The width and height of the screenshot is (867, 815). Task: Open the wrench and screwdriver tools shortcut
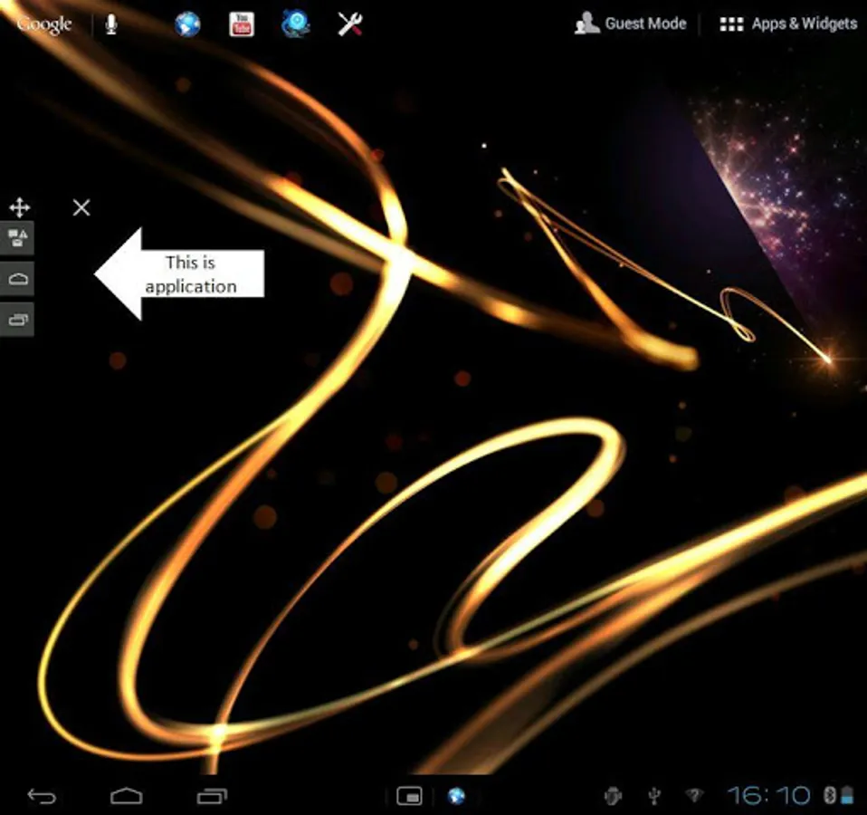(x=350, y=24)
